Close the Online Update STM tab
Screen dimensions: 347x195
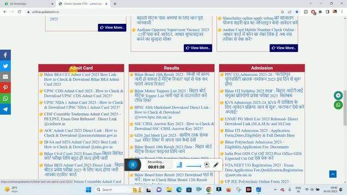(x=106, y=4)
